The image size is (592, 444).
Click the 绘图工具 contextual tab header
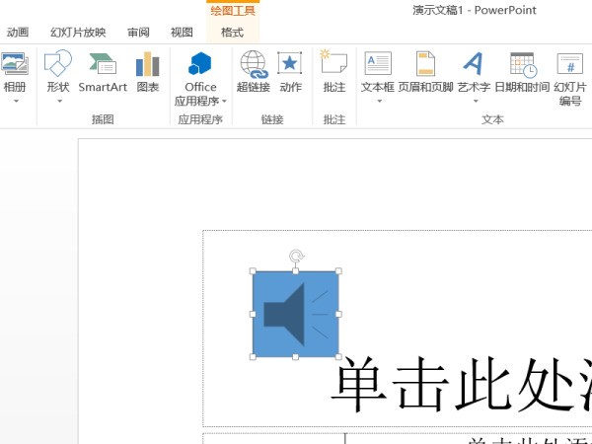coord(233,10)
